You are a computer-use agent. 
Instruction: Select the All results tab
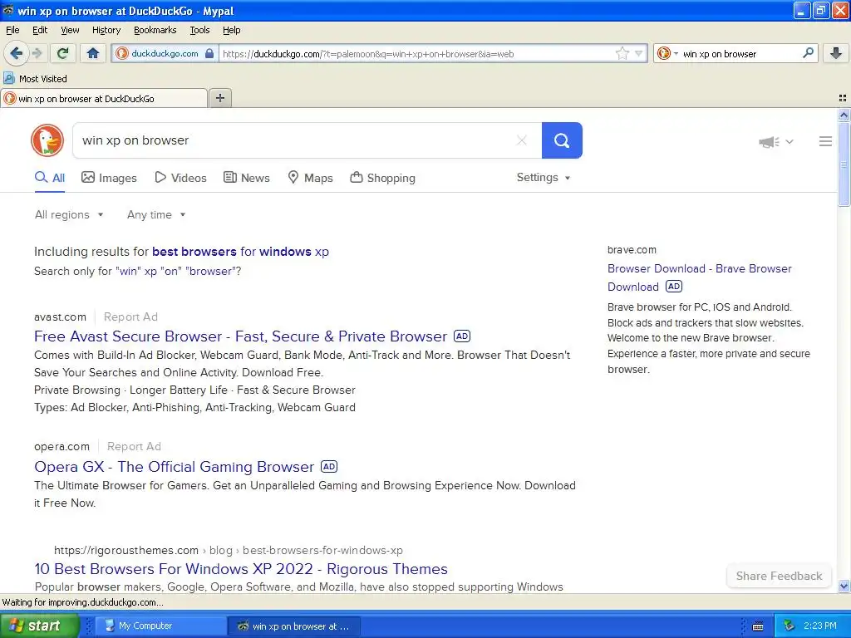(50, 178)
